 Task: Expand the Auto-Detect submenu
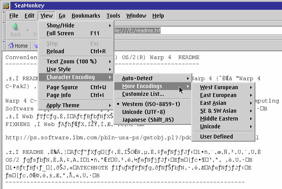coord(137,78)
